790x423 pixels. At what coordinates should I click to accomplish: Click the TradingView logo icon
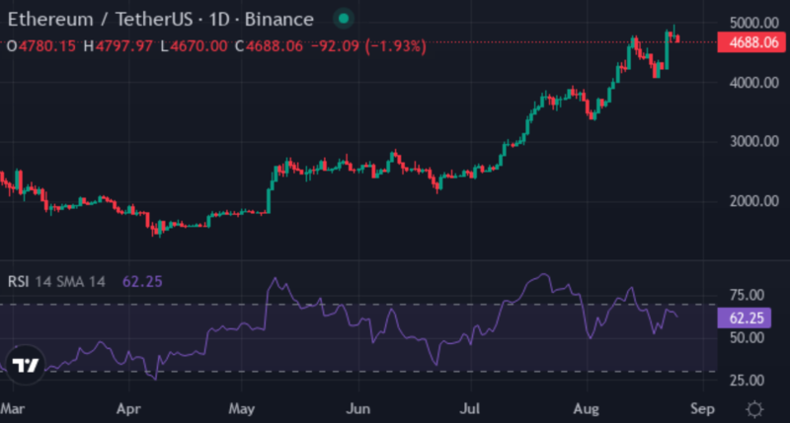click(x=23, y=365)
